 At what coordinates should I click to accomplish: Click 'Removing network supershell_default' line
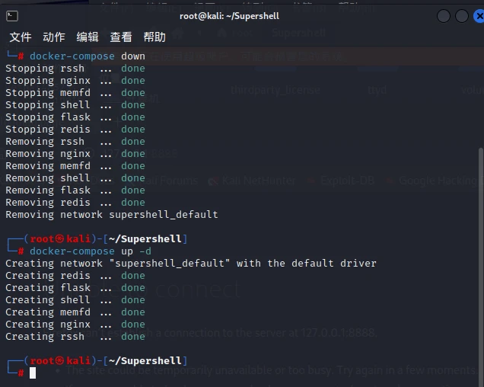pyautogui.click(x=112, y=215)
